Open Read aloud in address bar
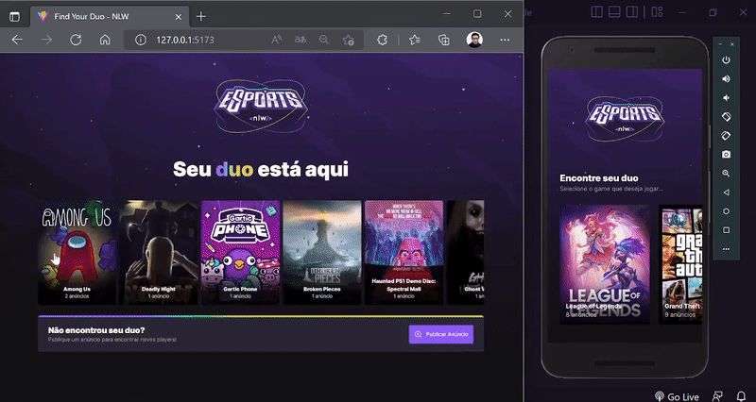 pos(277,40)
